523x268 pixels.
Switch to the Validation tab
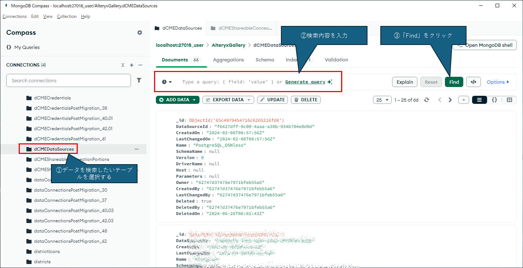pyautogui.click(x=336, y=60)
